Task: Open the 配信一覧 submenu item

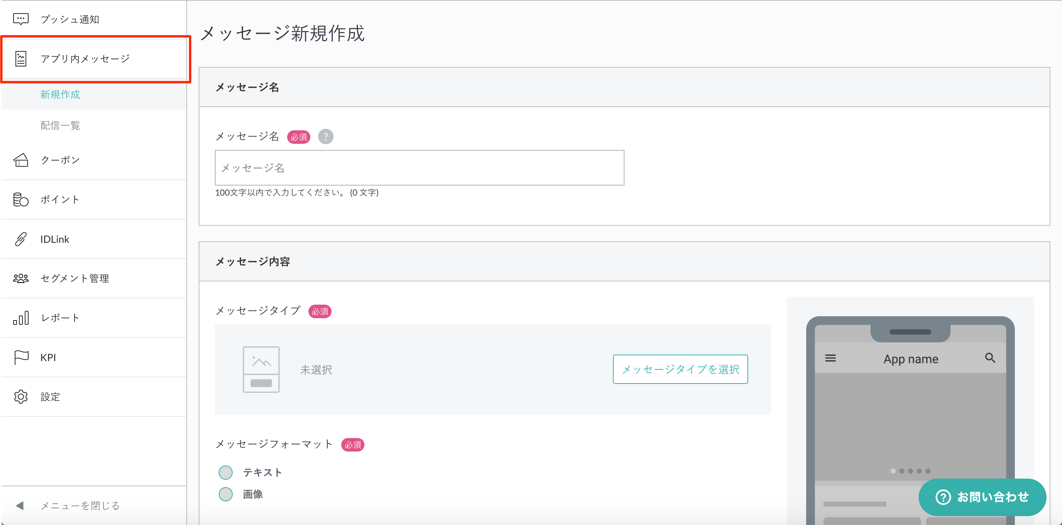Action: [60, 125]
